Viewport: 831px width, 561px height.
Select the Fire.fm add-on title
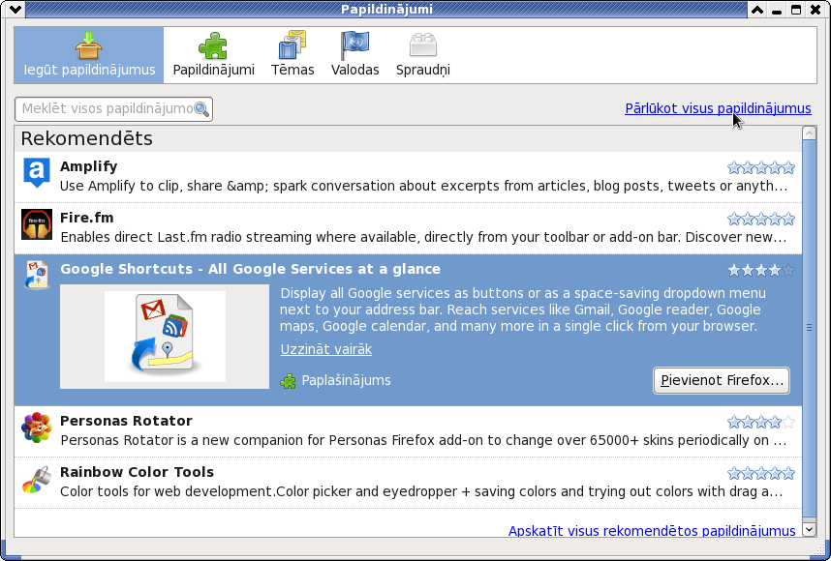86,218
